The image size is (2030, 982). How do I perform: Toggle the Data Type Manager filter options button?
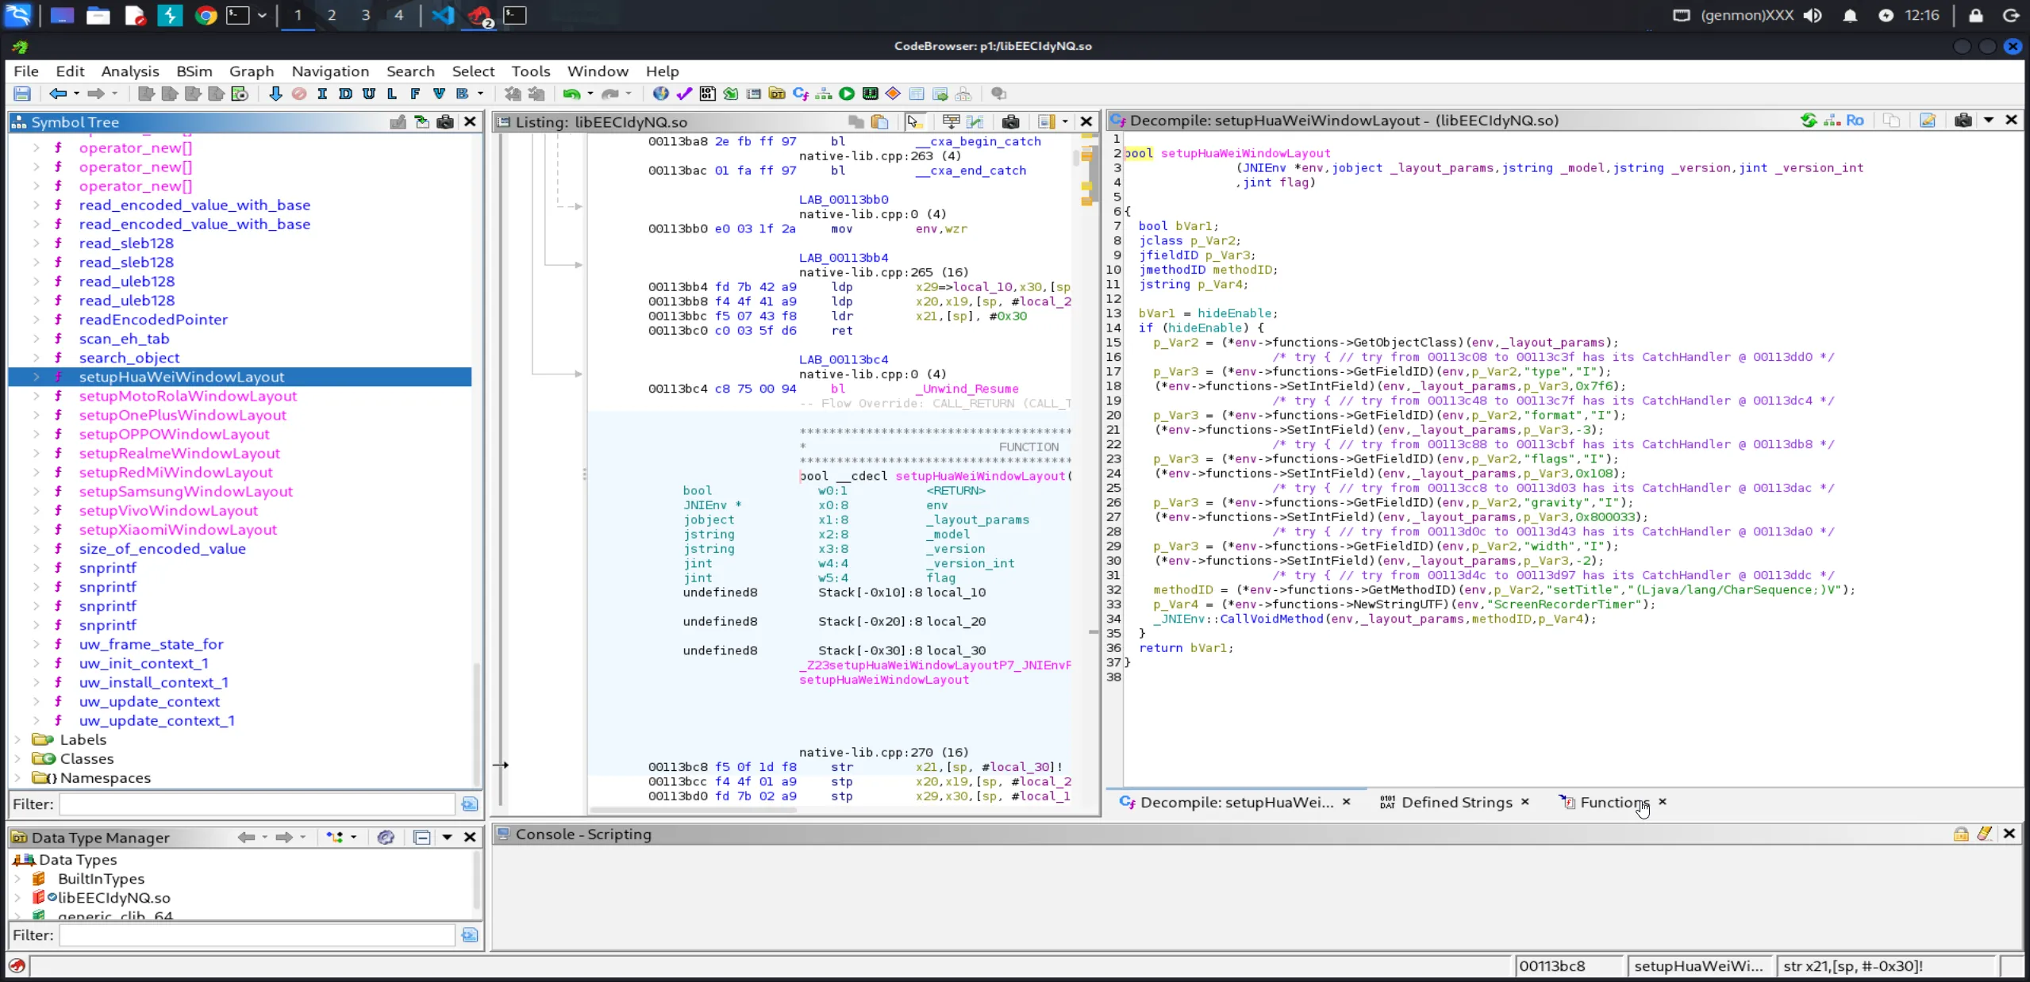[x=469, y=935]
